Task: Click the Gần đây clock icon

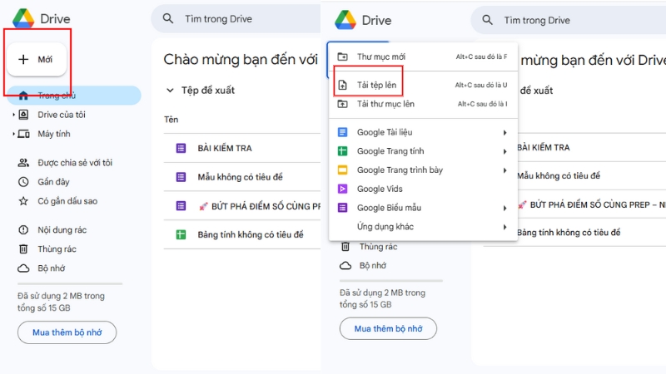Action: point(23,182)
